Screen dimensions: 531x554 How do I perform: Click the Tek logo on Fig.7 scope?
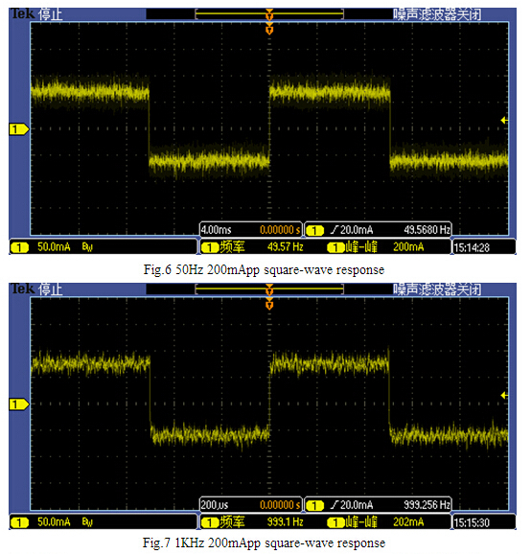pos(23,289)
